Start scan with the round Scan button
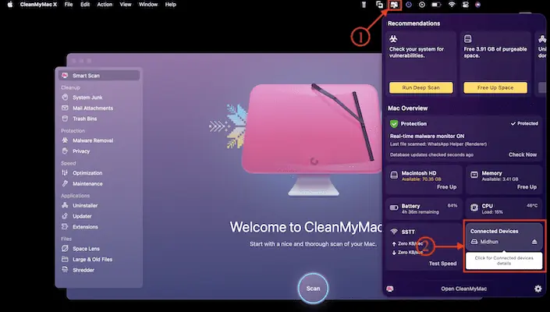This screenshot has height=312, width=550. pyautogui.click(x=313, y=288)
